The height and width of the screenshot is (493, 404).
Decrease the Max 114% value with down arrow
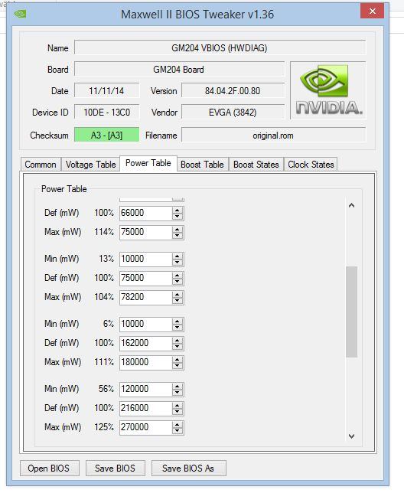(x=178, y=236)
